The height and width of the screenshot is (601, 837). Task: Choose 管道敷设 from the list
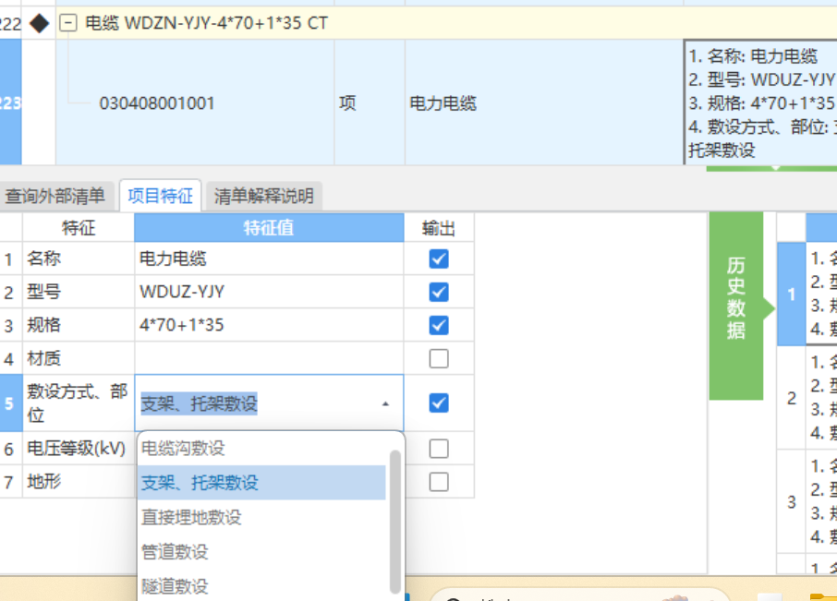tap(261, 551)
